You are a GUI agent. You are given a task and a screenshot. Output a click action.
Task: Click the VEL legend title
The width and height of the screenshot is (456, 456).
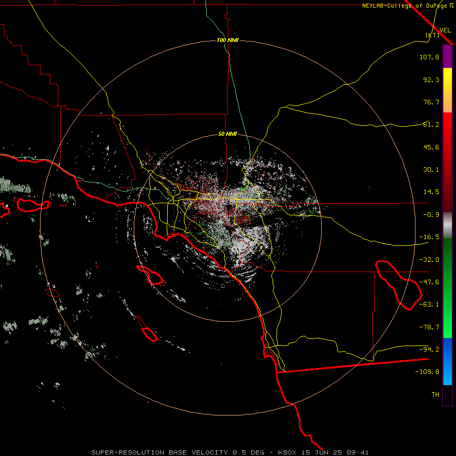(x=445, y=30)
